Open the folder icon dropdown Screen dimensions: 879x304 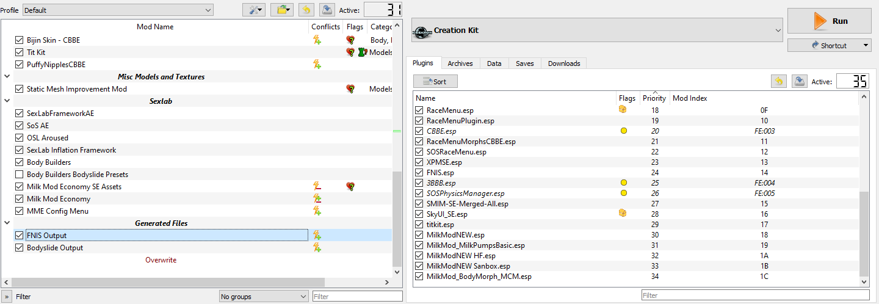click(x=281, y=10)
